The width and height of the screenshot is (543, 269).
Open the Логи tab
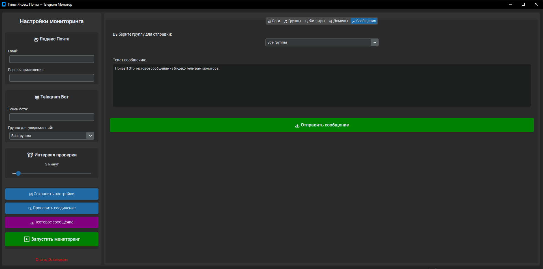(274, 21)
